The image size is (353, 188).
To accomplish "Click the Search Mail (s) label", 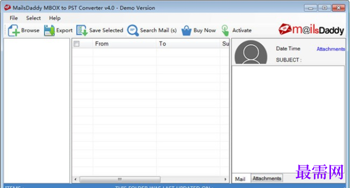I will (x=158, y=30).
